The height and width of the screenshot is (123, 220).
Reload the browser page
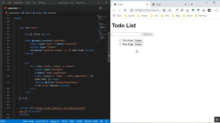click(x=125, y=10)
